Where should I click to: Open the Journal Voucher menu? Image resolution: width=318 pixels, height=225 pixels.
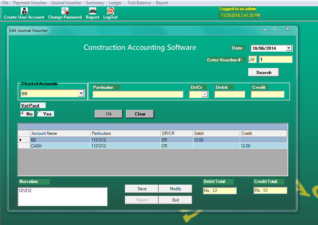[66, 3]
